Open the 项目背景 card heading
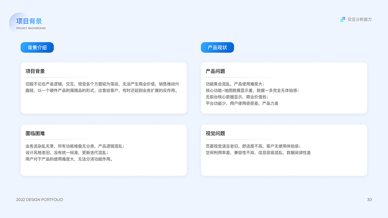388x218 pixels. [35, 71]
